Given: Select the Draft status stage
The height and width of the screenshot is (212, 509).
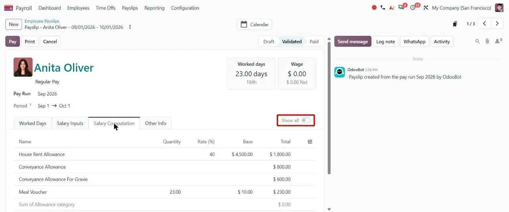Looking at the screenshot, I should [269, 41].
